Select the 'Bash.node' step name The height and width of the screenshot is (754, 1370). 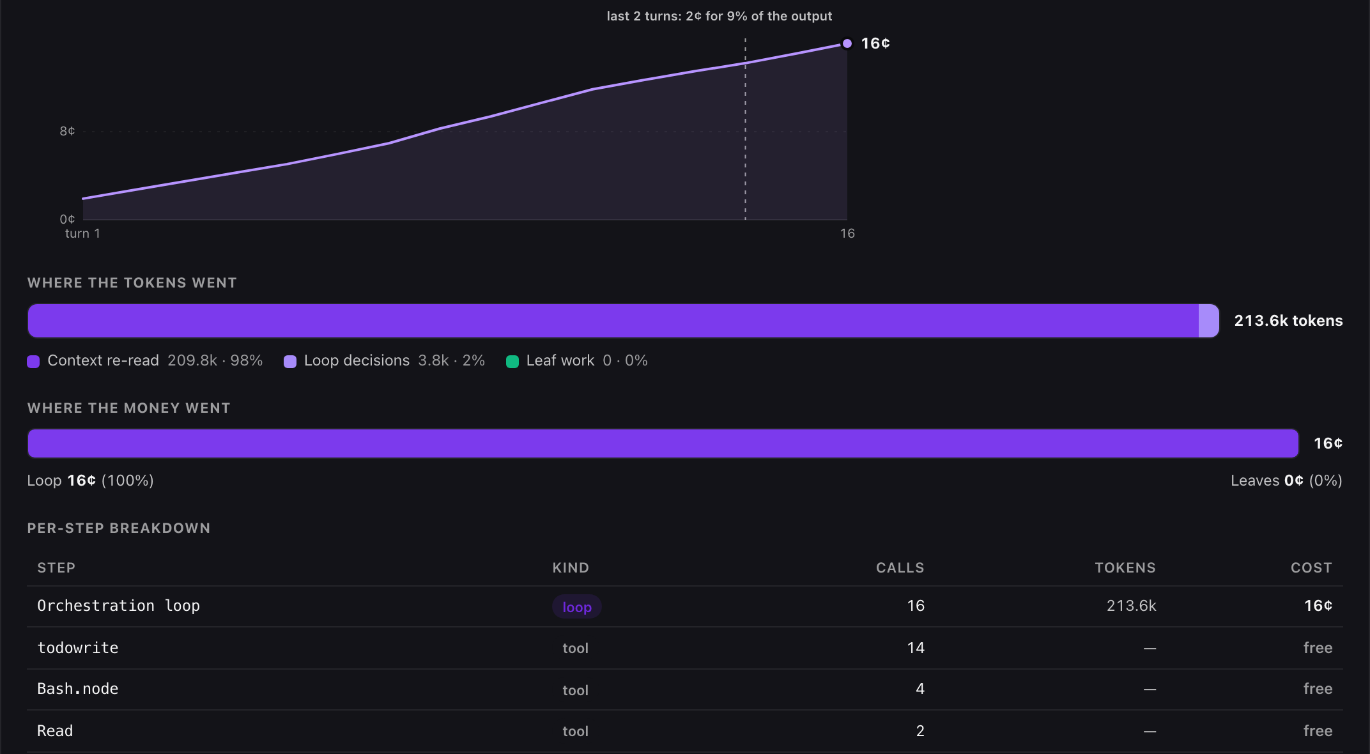point(78,689)
